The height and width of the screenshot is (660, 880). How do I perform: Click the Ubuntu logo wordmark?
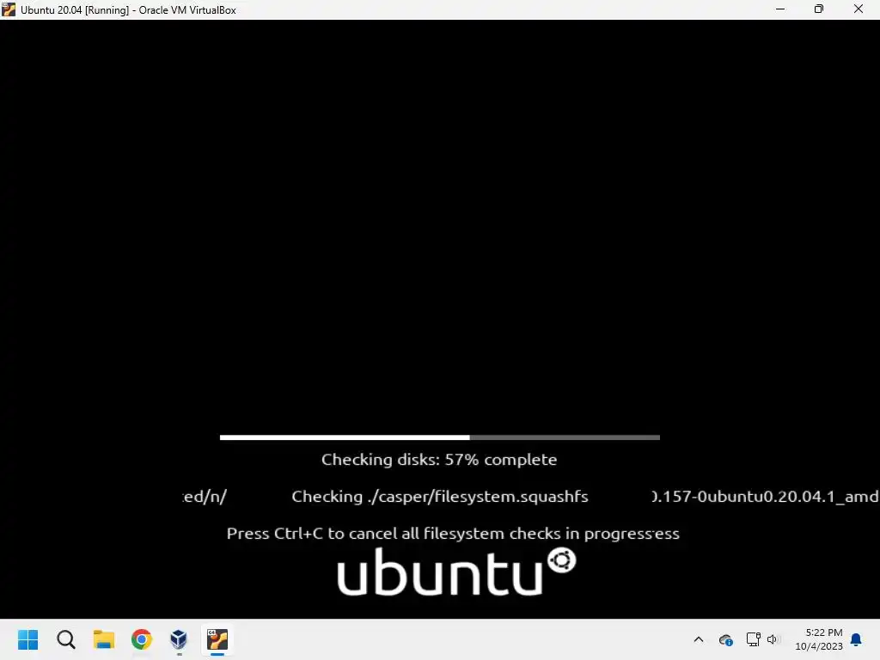click(x=456, y=571)
